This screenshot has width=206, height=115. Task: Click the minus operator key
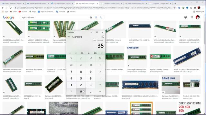(100, 78)
